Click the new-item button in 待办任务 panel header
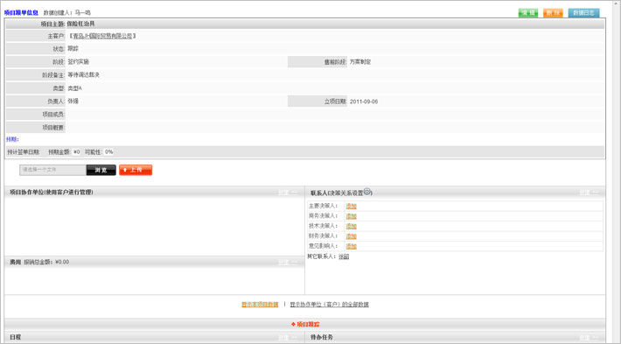This screenshot has width=621, height=344. pos(590,338)
